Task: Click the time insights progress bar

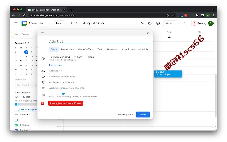Action: pos(26,104)
